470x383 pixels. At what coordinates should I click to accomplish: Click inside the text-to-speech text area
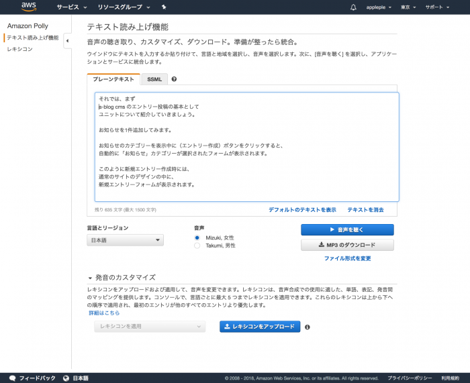(x=246, y=147)
